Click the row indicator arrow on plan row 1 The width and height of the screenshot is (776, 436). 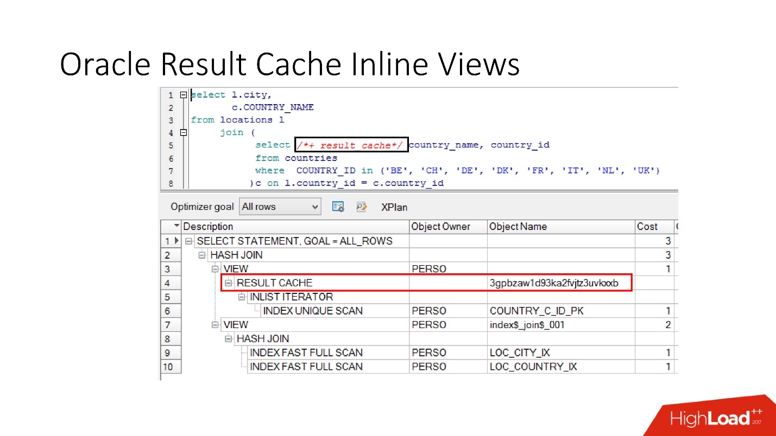point(177,241)
